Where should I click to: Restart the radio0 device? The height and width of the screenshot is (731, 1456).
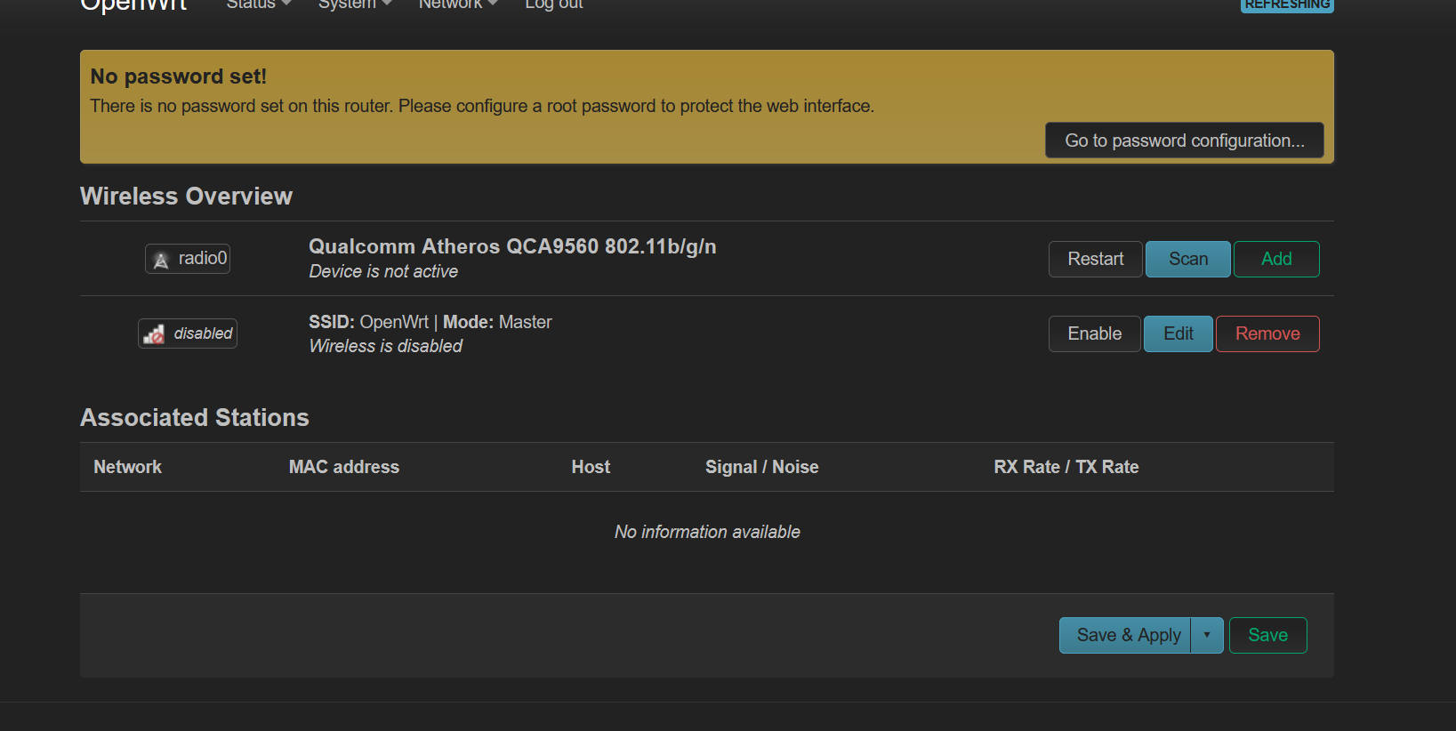[1095, 259]
